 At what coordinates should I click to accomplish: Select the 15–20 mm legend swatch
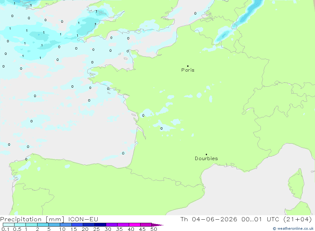77,225
